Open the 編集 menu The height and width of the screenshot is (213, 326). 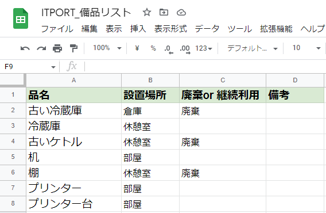90,29
